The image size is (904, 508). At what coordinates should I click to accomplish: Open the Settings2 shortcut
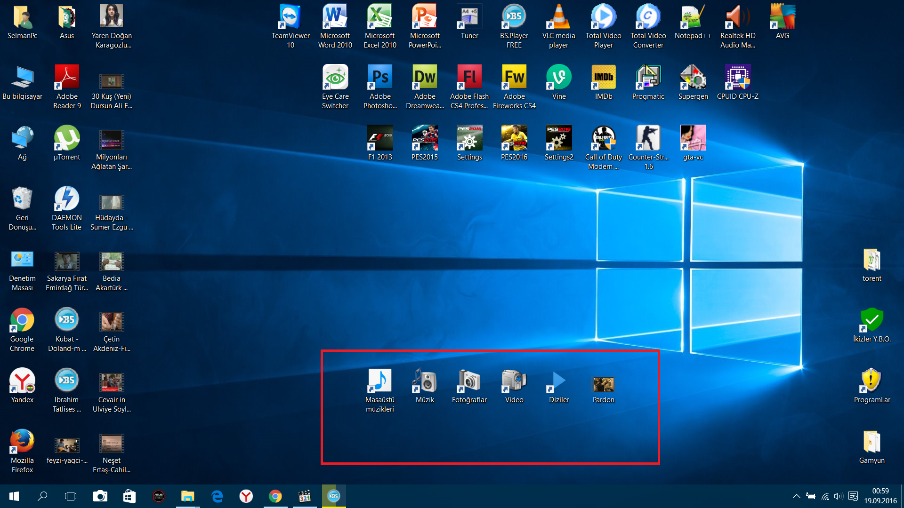pyautogui.click(x=559, y=143)
